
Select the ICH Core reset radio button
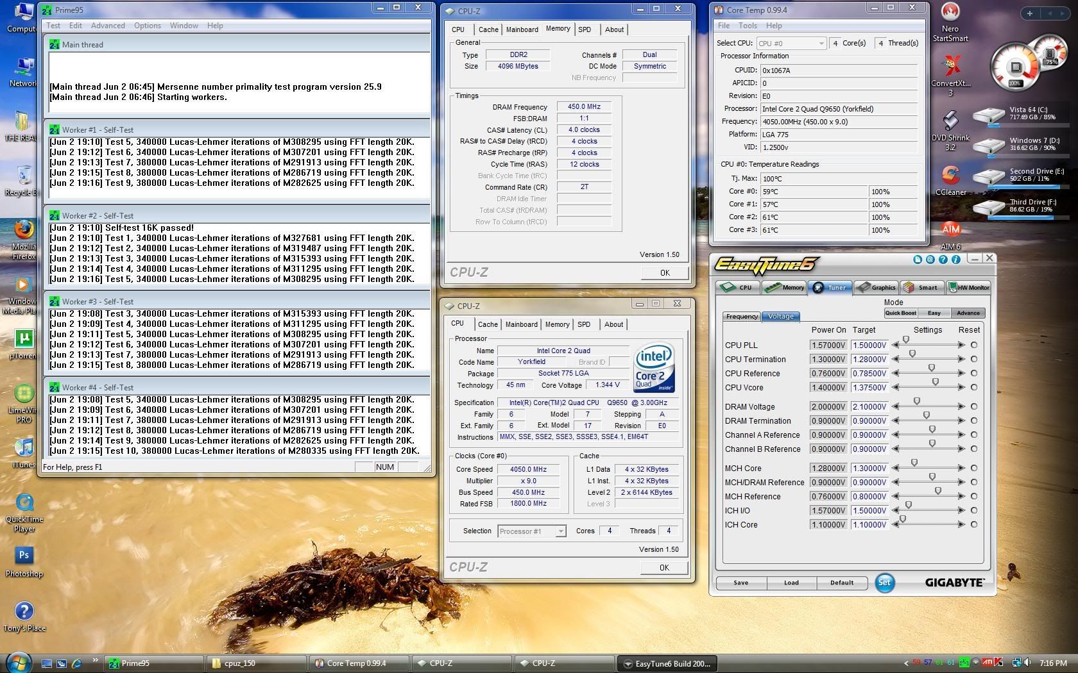click(974, 524)
